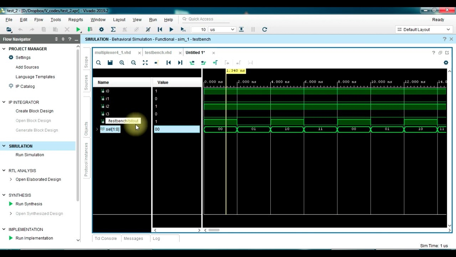Expand Open Elaborated Design item
This screenshot has height=257, width=456.
coord(11,179)
